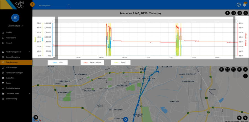Screen dimensions: 249x122
Task: Click the map search magnifier icon
Action: [x=222, y=69]
